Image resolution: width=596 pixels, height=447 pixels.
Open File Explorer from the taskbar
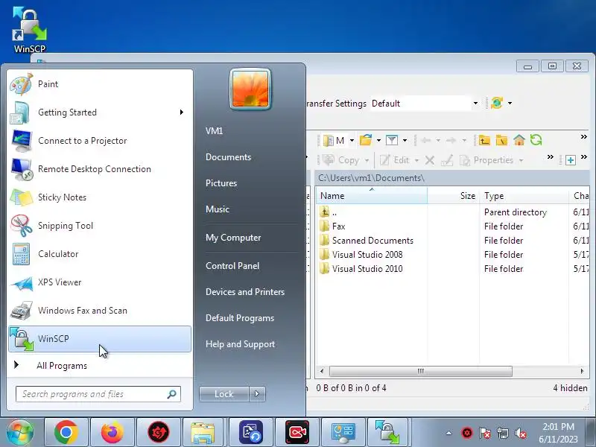pyautogui.click(x=203, y=432)
